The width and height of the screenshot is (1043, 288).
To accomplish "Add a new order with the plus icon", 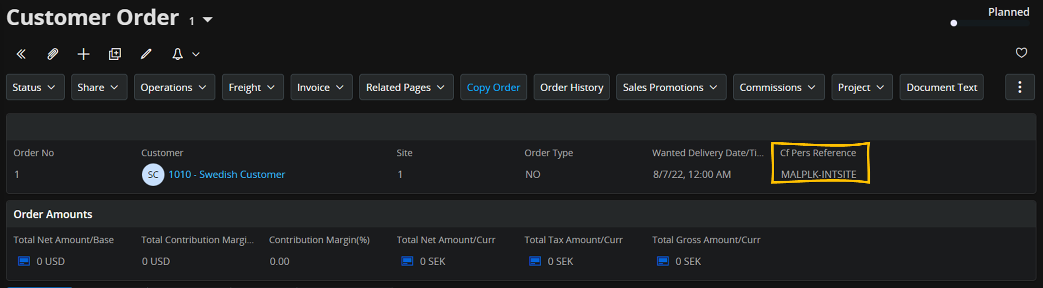I will (x=84, y=54).
